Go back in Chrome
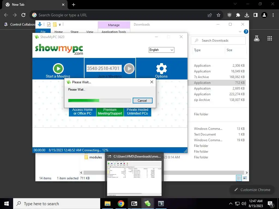 coord(6,15)
